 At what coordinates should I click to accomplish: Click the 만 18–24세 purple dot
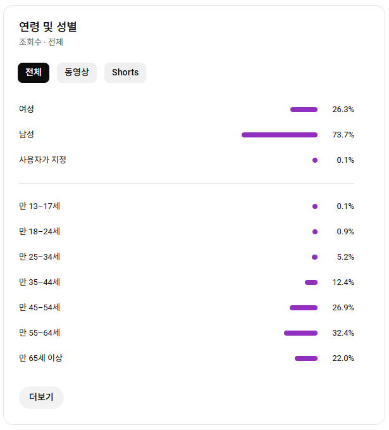pos(315,232)
